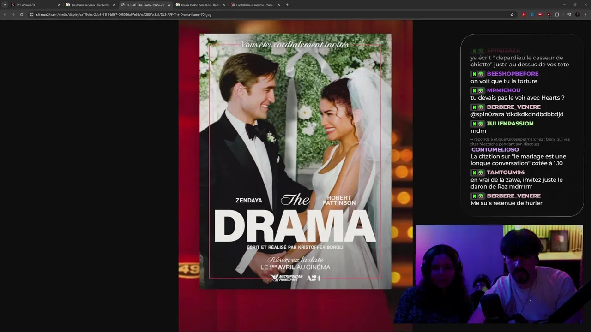Open the Chrome profile avatar

pos(577,14)
